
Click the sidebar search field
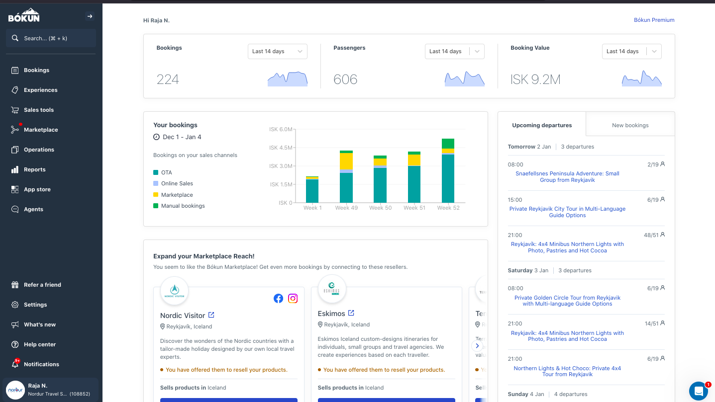[x=51, y=38]
